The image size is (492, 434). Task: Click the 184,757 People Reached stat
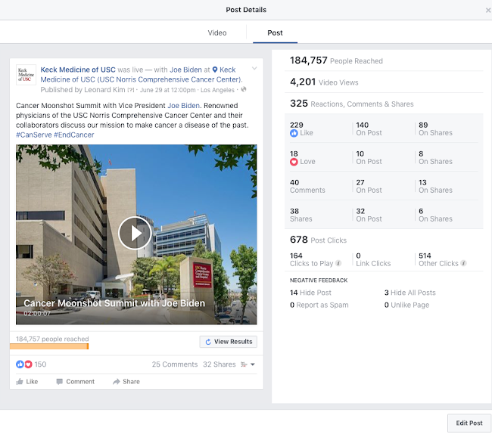[x=336, y=60]
